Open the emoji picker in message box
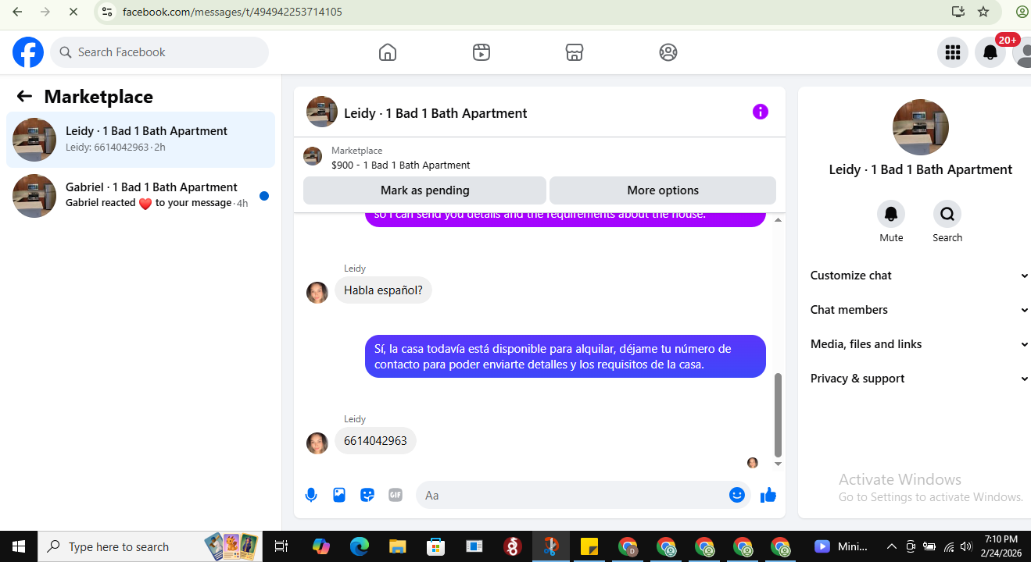The width and height of the screenshot is (1031, 562). tap(736, 495)
